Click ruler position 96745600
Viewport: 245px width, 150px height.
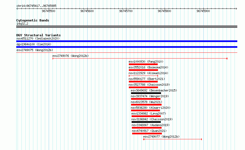coord(87,11)
